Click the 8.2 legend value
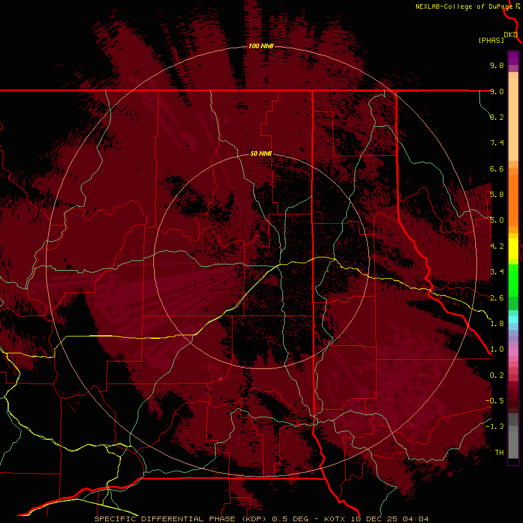523x523 pixels. pyautogui.click(x=497, y=117)
